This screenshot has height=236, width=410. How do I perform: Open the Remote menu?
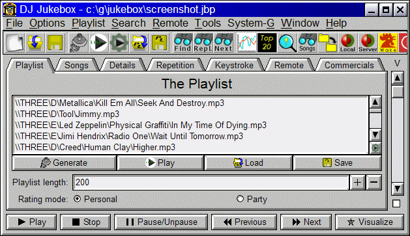[170, 23]
